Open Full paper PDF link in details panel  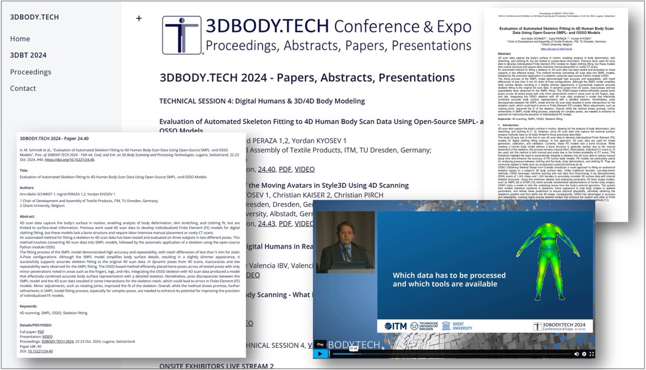[x=41, y=332]
